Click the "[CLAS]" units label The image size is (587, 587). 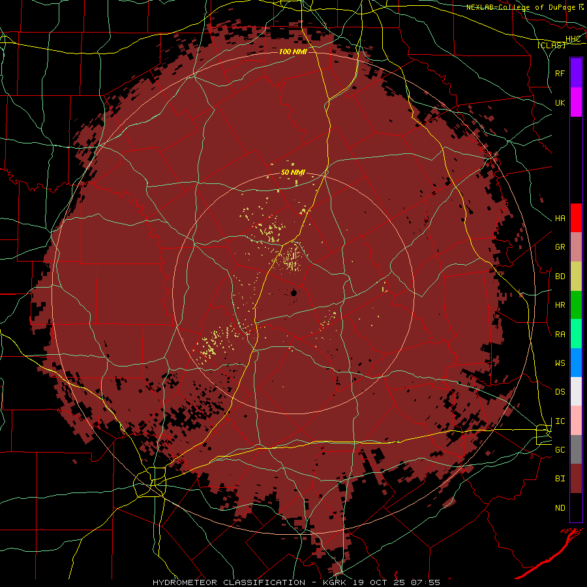[x=551, y=45]
